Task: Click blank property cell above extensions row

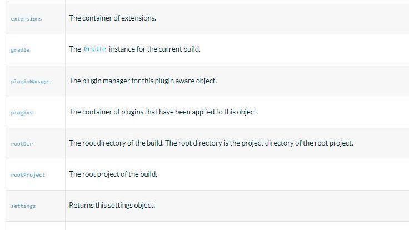Action: (x=36, y=1)
